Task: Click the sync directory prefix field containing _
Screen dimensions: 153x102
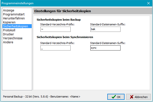Action: tap(55, 48)
